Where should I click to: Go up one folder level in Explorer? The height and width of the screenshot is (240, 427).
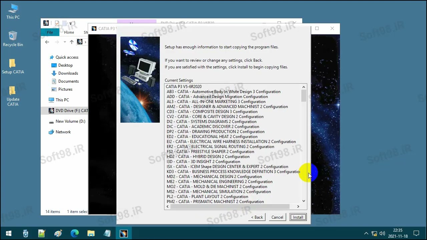[x=72, y=42]
